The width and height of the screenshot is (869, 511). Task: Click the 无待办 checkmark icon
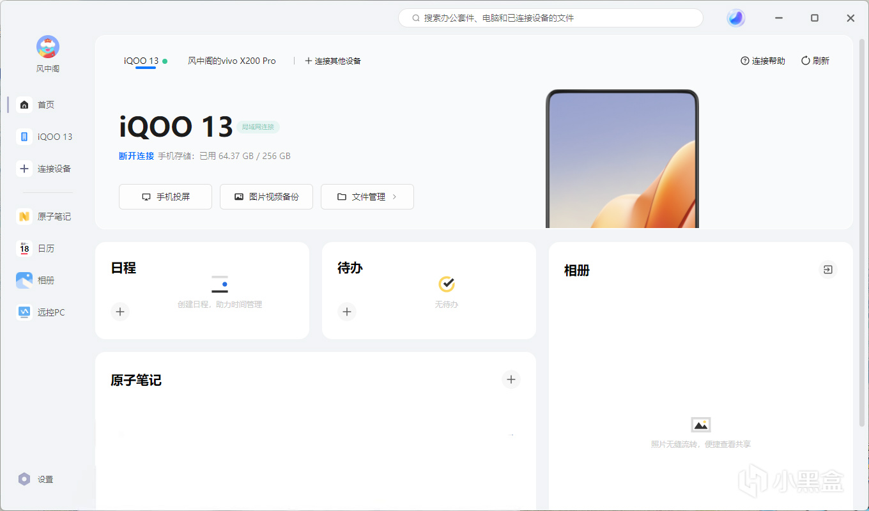point(447,284)
